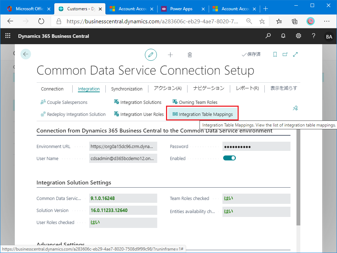Expand the page with the diagonal arrows icon

coord(295,54)
